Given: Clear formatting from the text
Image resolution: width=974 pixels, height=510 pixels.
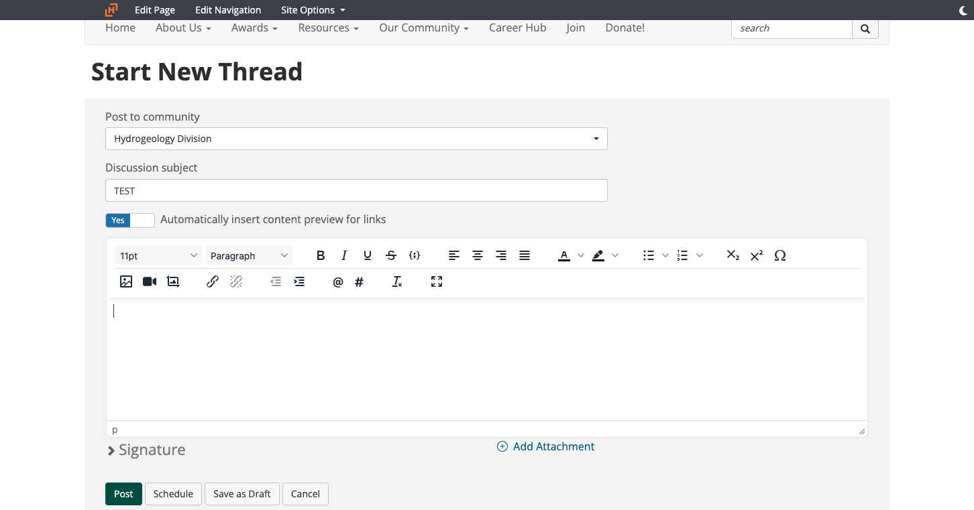Looking at the screenshot, I should pos(397,281).
